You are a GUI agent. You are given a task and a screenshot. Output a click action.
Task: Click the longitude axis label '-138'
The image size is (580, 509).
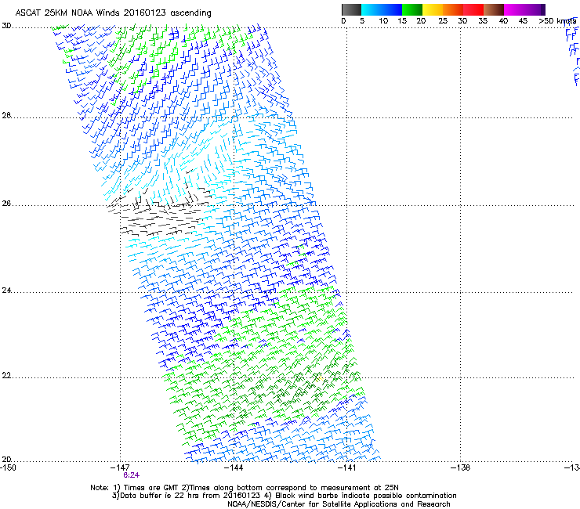click(x=461, y=467)
